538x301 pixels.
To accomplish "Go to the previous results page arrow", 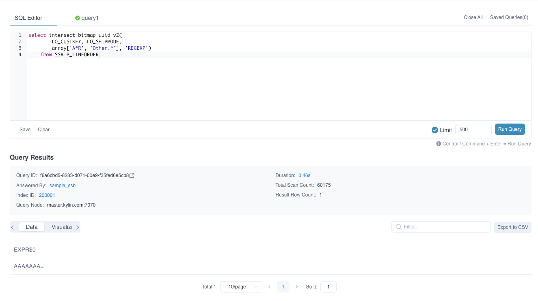I will pos(270,287).
